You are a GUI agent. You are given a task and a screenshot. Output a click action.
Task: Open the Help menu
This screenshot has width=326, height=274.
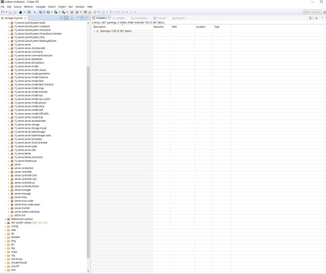(x=90, y=7)
